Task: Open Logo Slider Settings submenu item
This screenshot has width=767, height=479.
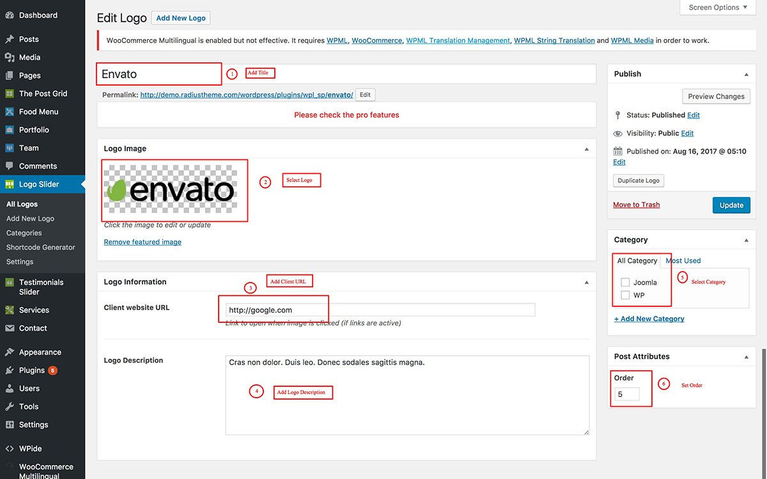Action: [x=20, y=262]
